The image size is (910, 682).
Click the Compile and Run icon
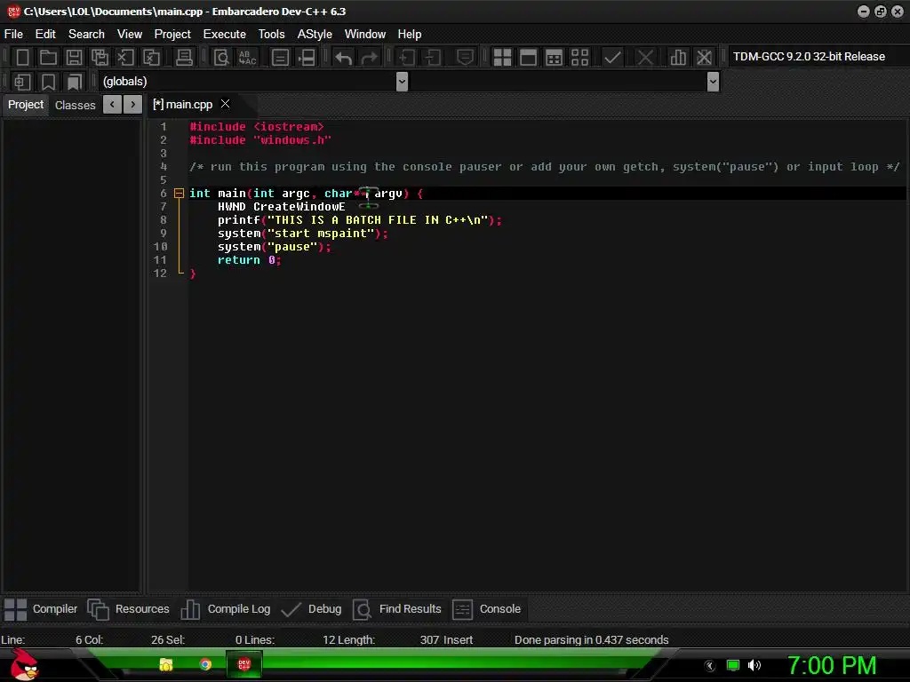555,58
